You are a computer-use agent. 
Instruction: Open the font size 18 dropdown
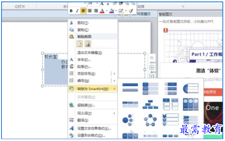tap(97, 3)
